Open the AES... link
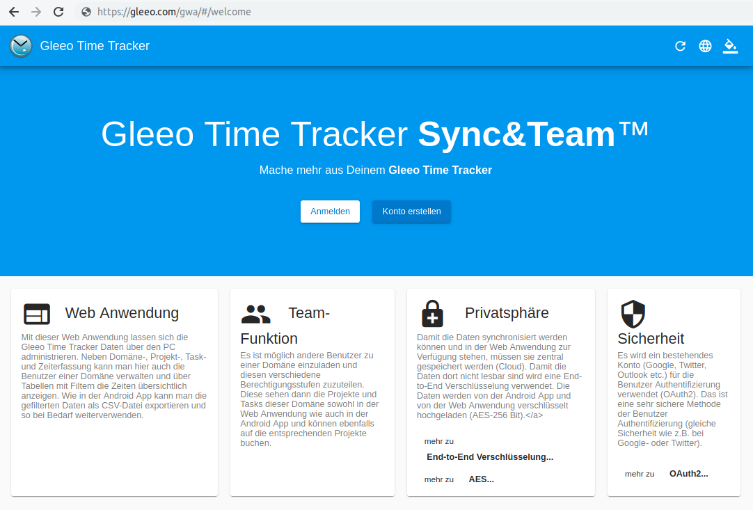The image size is (753, 510). [x=481, y=479]
